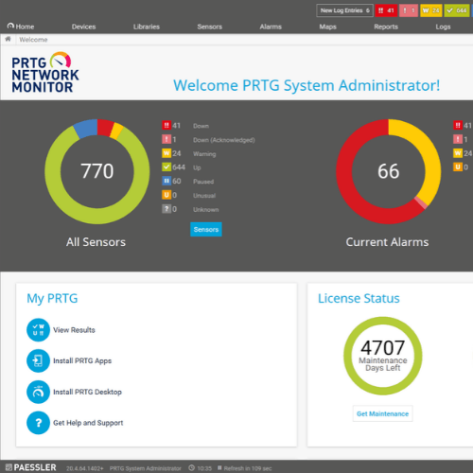
Task: Open the Libraries menu
Action: (x=147, y=26)
